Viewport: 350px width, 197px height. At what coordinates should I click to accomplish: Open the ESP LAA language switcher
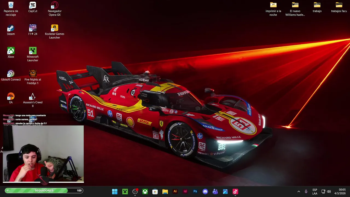[x=315, y=192]
